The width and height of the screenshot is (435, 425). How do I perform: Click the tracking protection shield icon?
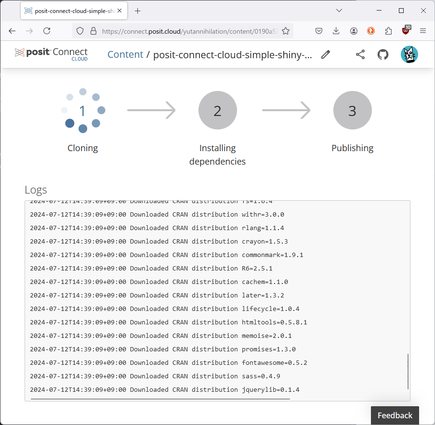[x=80, y=30]
